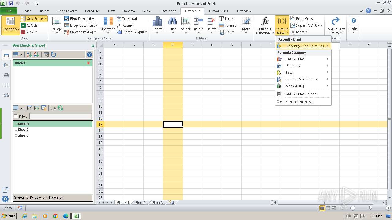Screen dimensions: 392x220
Task: Open the Range tools menu
Action: [57, 25]
